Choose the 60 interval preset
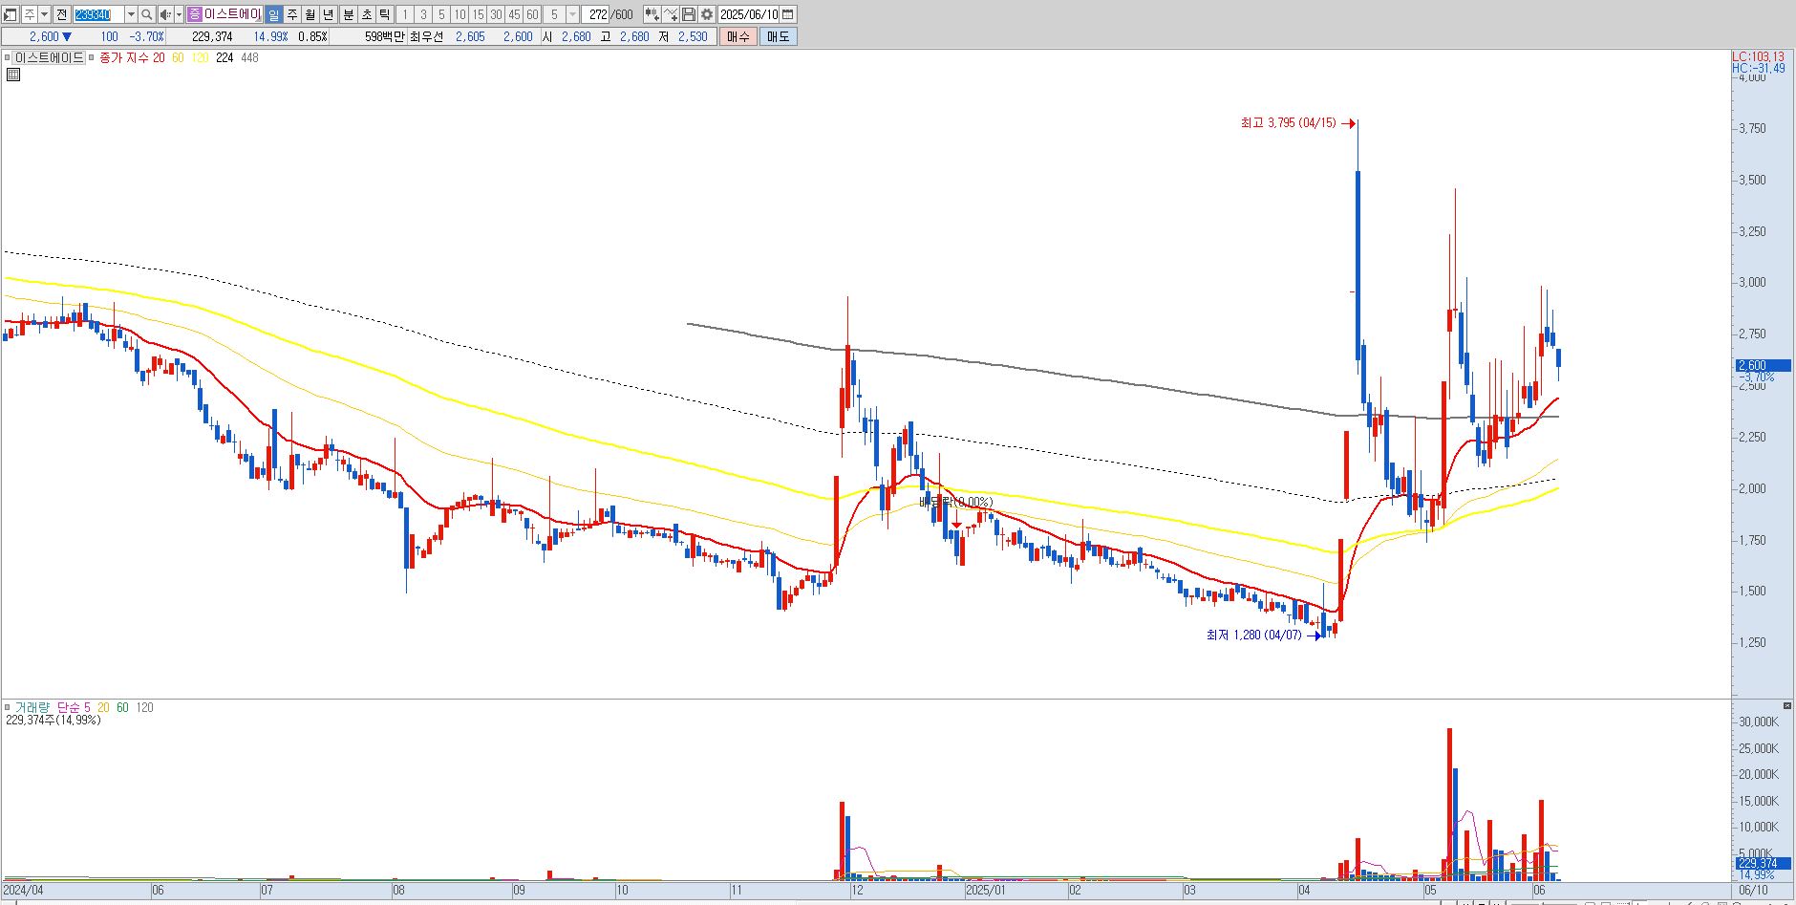The height and width of the screenshot is (905, 1796). 532,14
